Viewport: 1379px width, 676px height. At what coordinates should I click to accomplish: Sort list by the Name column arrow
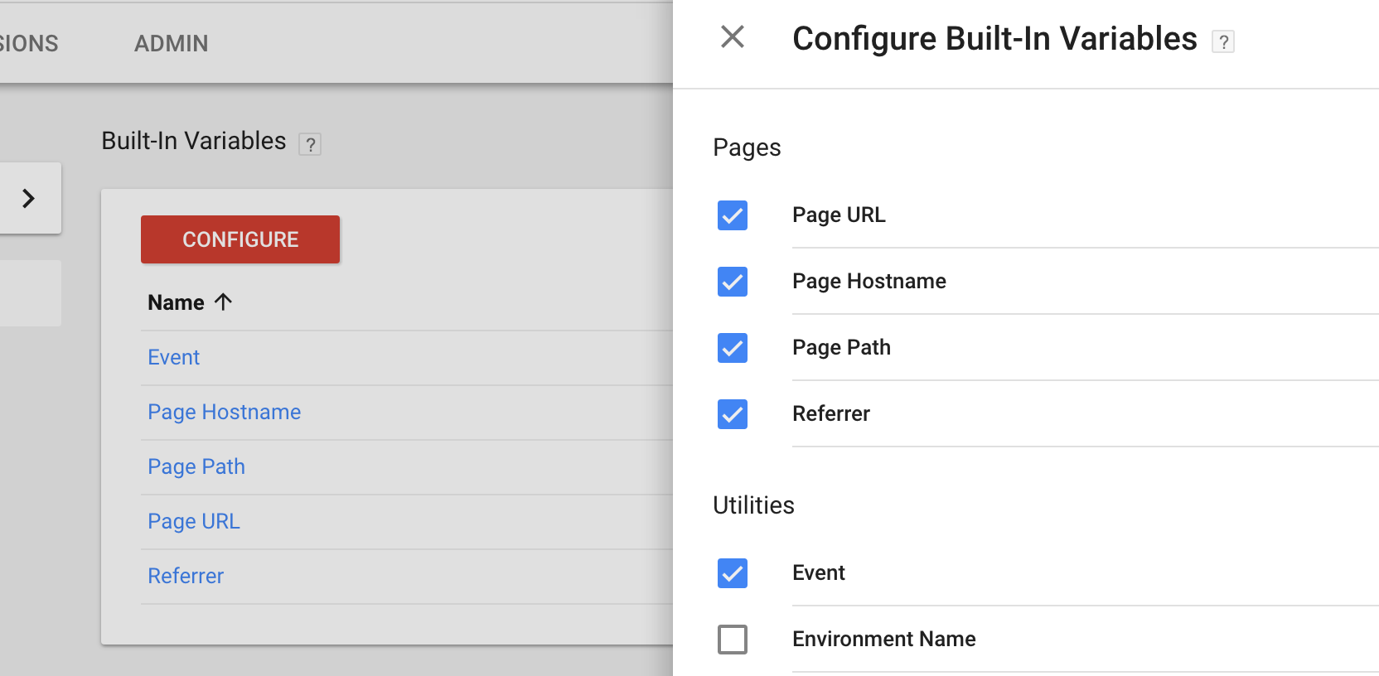(223, 302)
